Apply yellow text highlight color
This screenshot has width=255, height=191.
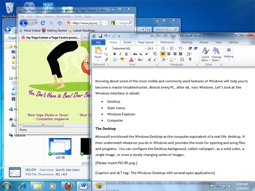tap(122, 59)
